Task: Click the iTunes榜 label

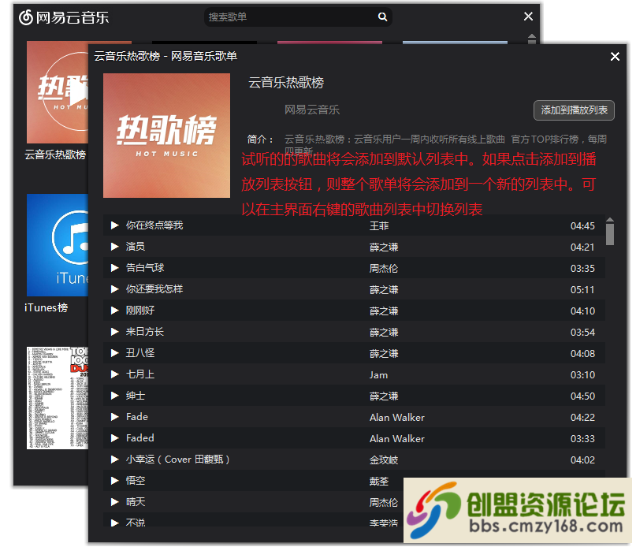Action: coord(46,307)
